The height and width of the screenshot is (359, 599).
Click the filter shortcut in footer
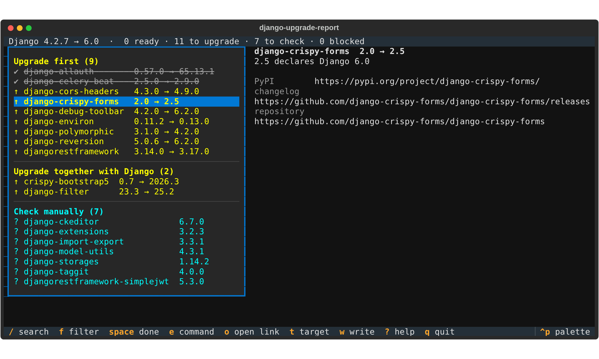click(x=79, y=332)
